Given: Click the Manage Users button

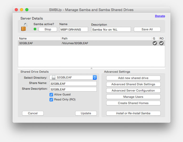Looking at the screenshot, I should (x=133, y=97).
